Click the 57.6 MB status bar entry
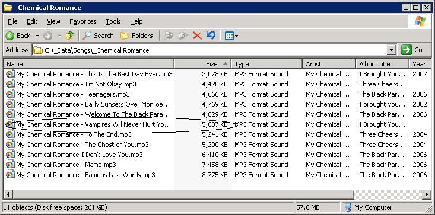The width and height of the screenshot is (435, 215). [307, 207]
